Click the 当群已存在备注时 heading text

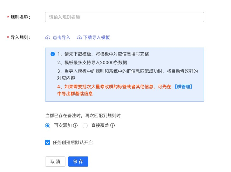83,116
